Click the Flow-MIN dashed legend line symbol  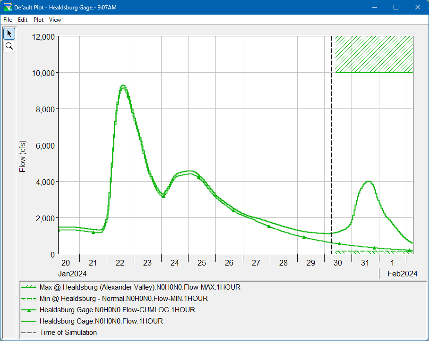click(29, 299)
